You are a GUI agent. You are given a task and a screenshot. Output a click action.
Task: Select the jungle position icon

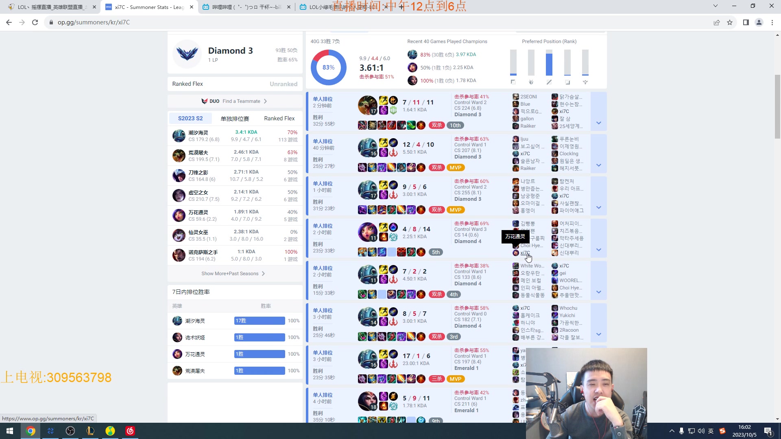click(x=531, y=82)
